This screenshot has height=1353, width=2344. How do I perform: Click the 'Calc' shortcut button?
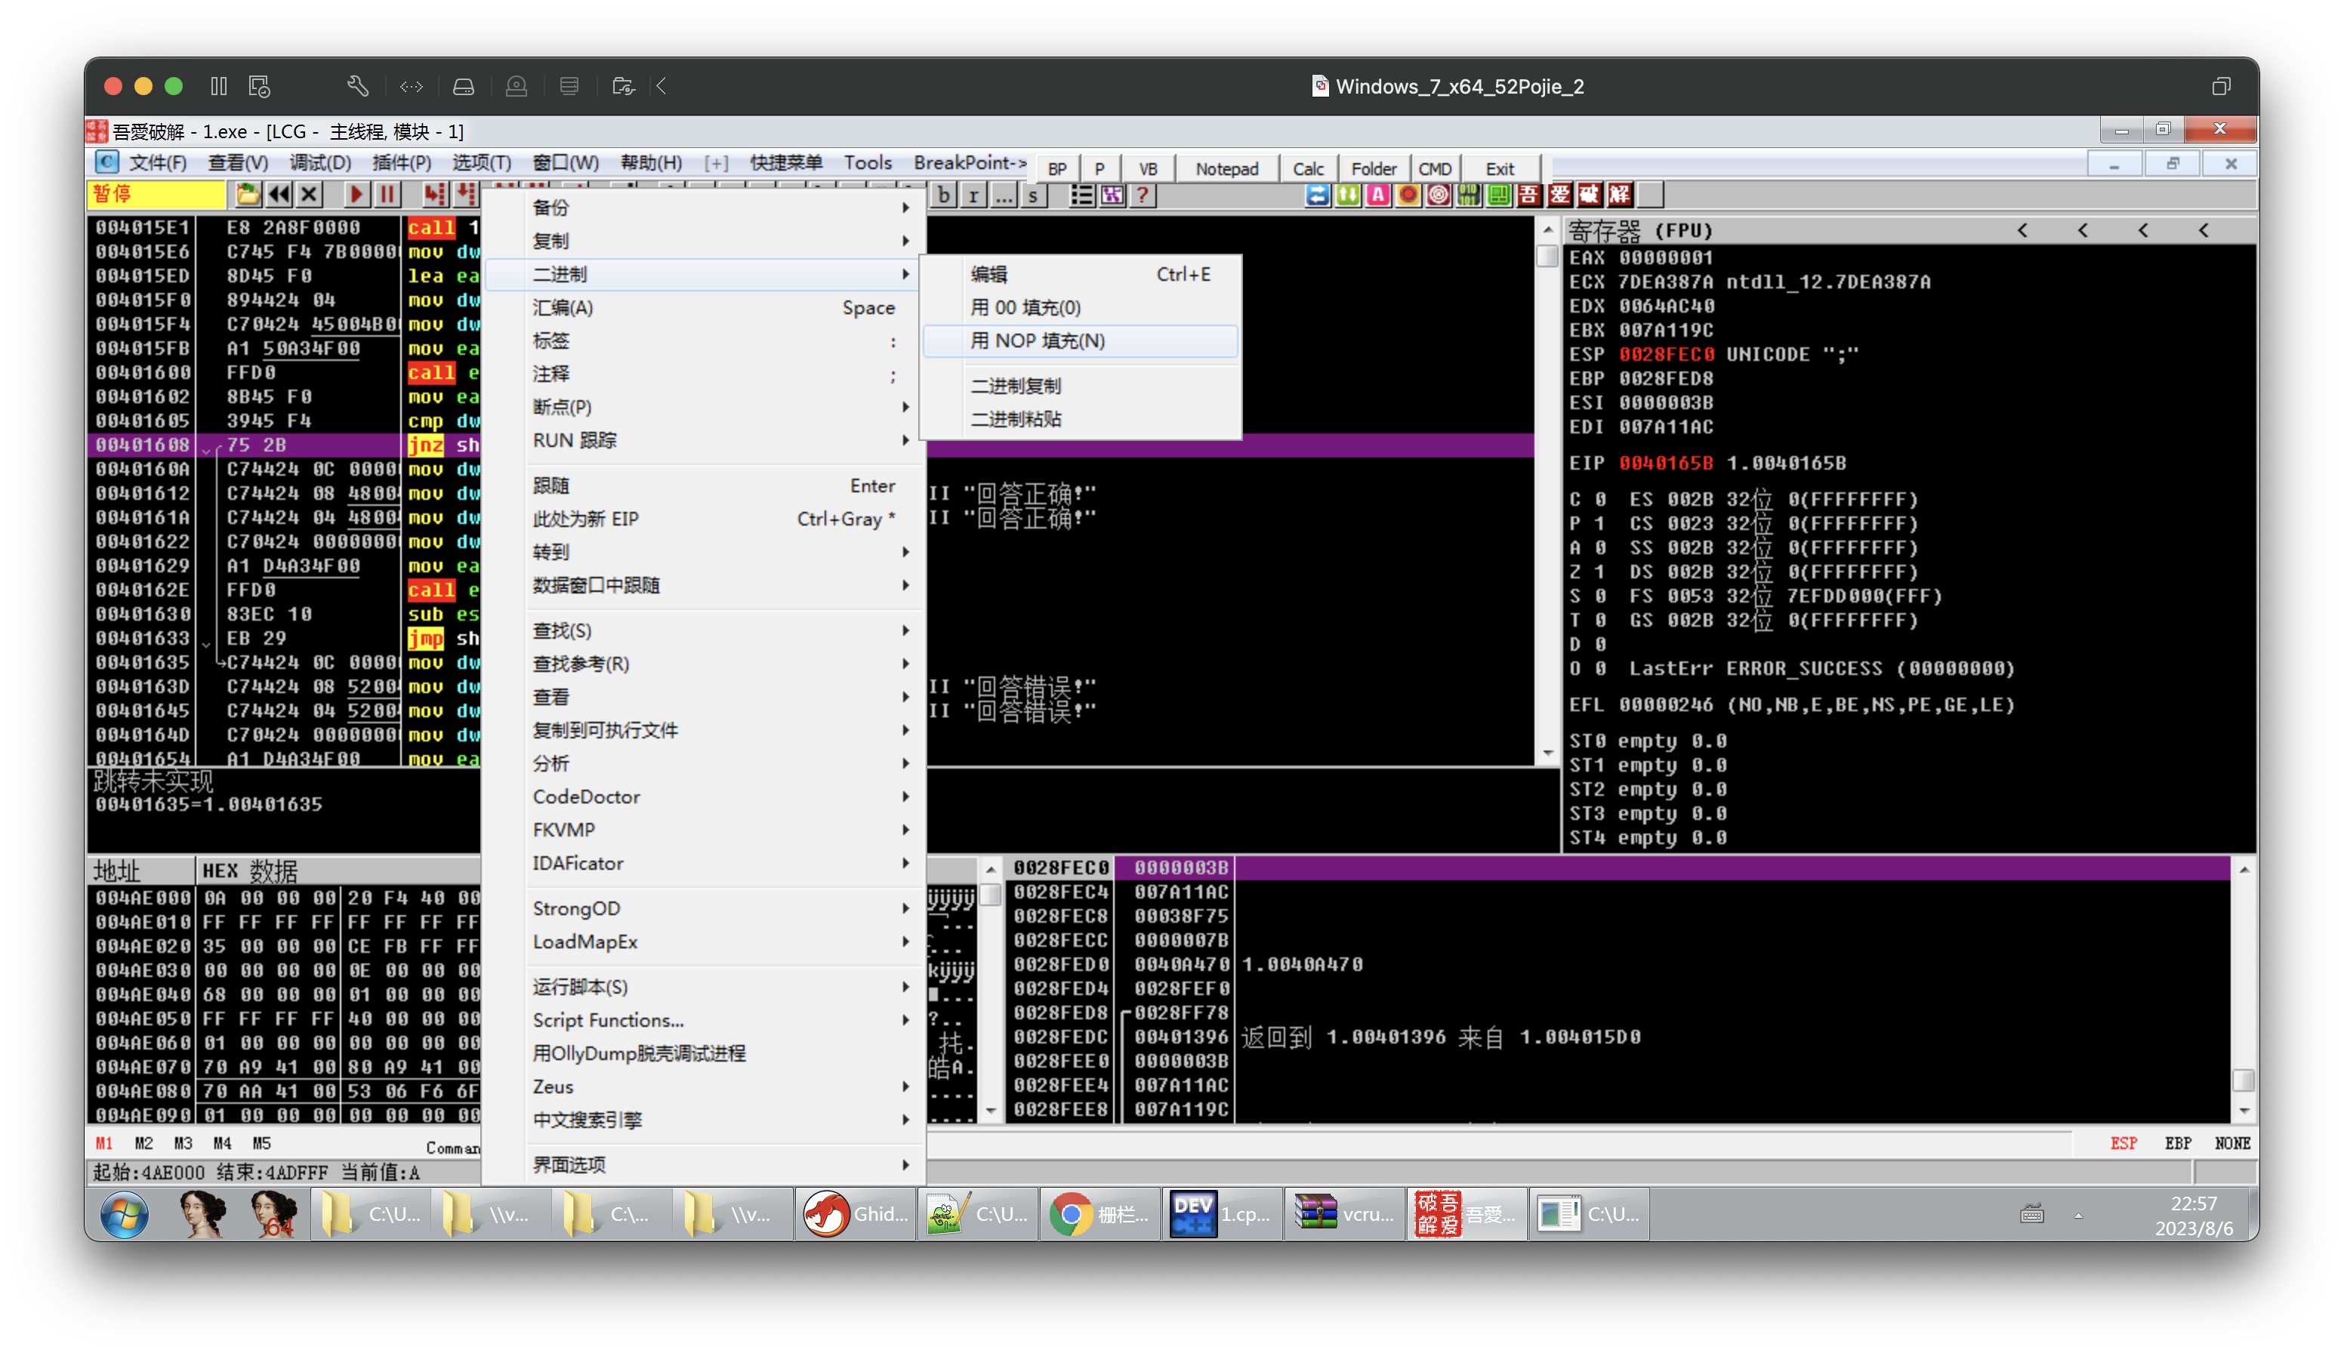tap(1308, 168)
